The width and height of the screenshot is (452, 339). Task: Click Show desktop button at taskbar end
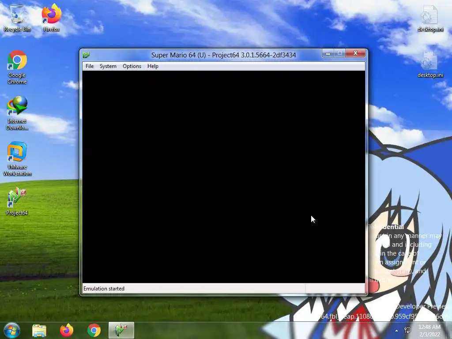449,330
